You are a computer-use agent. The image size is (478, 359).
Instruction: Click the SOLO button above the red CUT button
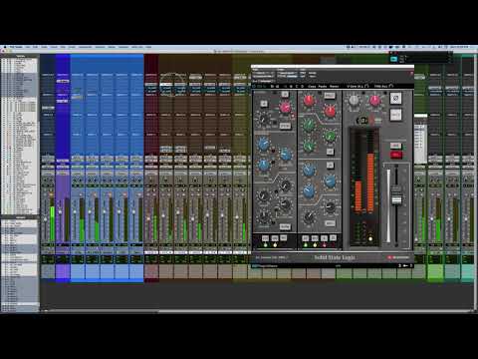[x=395, y=146]
